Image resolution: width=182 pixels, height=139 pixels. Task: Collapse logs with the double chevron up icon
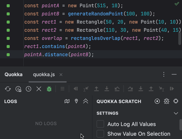pos(86,102)
